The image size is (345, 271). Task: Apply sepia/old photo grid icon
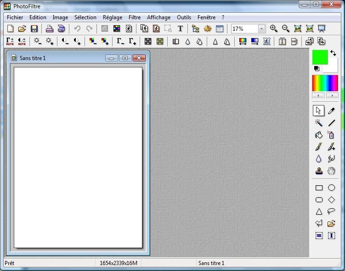pos(160,41)
